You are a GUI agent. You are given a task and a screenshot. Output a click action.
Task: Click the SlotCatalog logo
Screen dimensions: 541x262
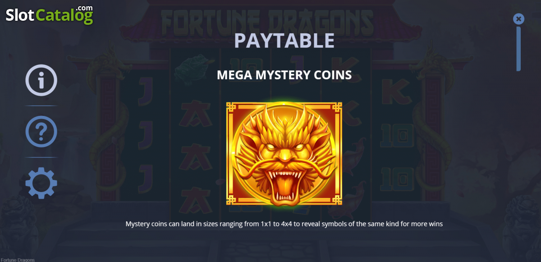(49, 14)
